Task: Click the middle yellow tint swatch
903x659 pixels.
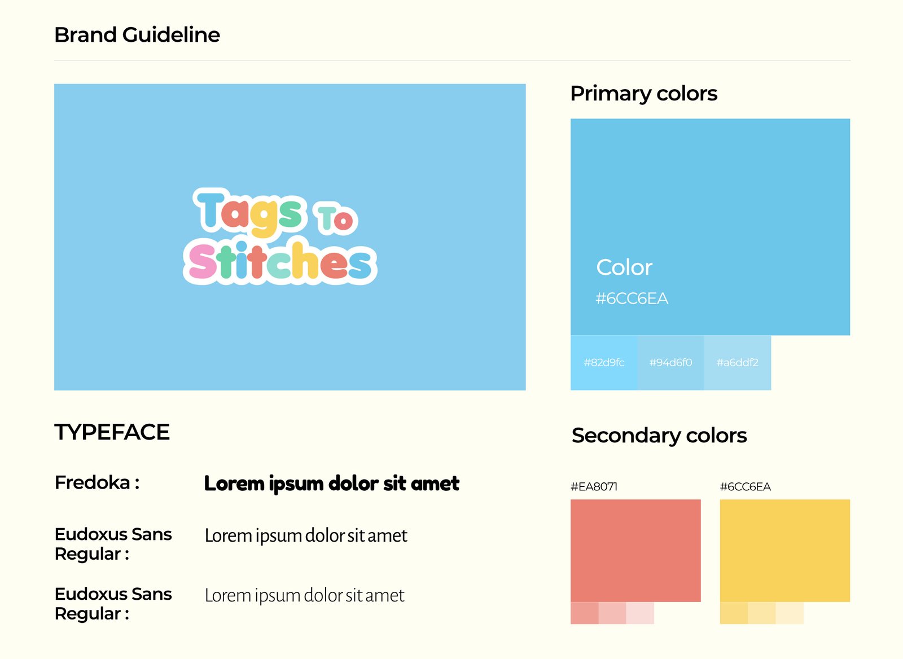Action: (762, 613)
